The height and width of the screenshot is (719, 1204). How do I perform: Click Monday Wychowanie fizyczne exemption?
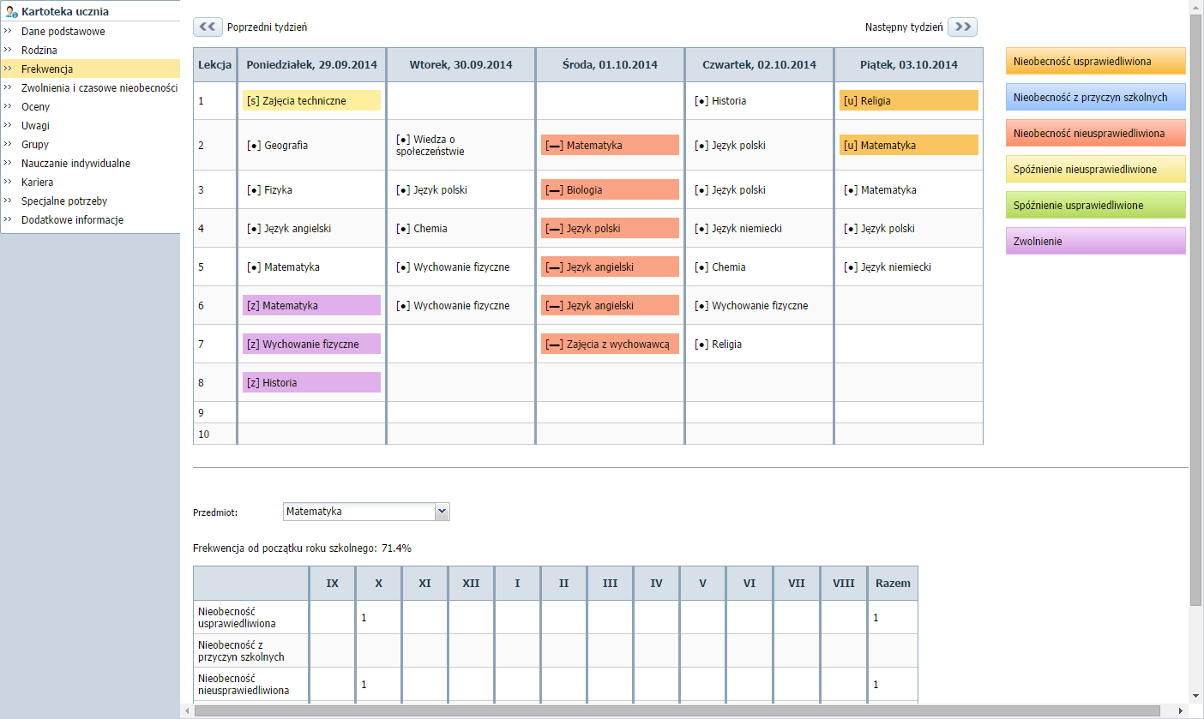click(311, 345)
